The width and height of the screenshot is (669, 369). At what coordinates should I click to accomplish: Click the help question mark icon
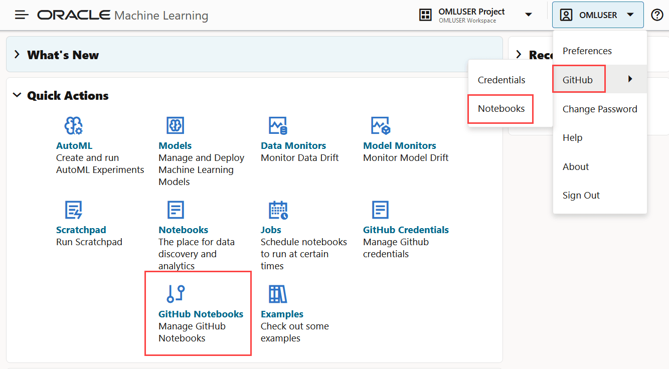coord(657,15)
